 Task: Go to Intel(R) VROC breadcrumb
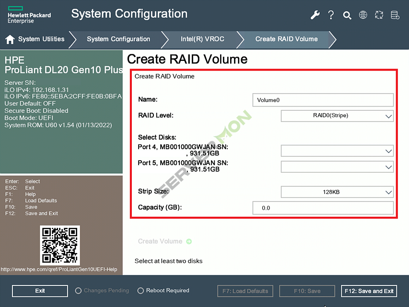pos(202,39)
